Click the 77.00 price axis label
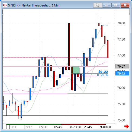The width and height of the screenshot is (132, 132). click(x=121, y=55)
